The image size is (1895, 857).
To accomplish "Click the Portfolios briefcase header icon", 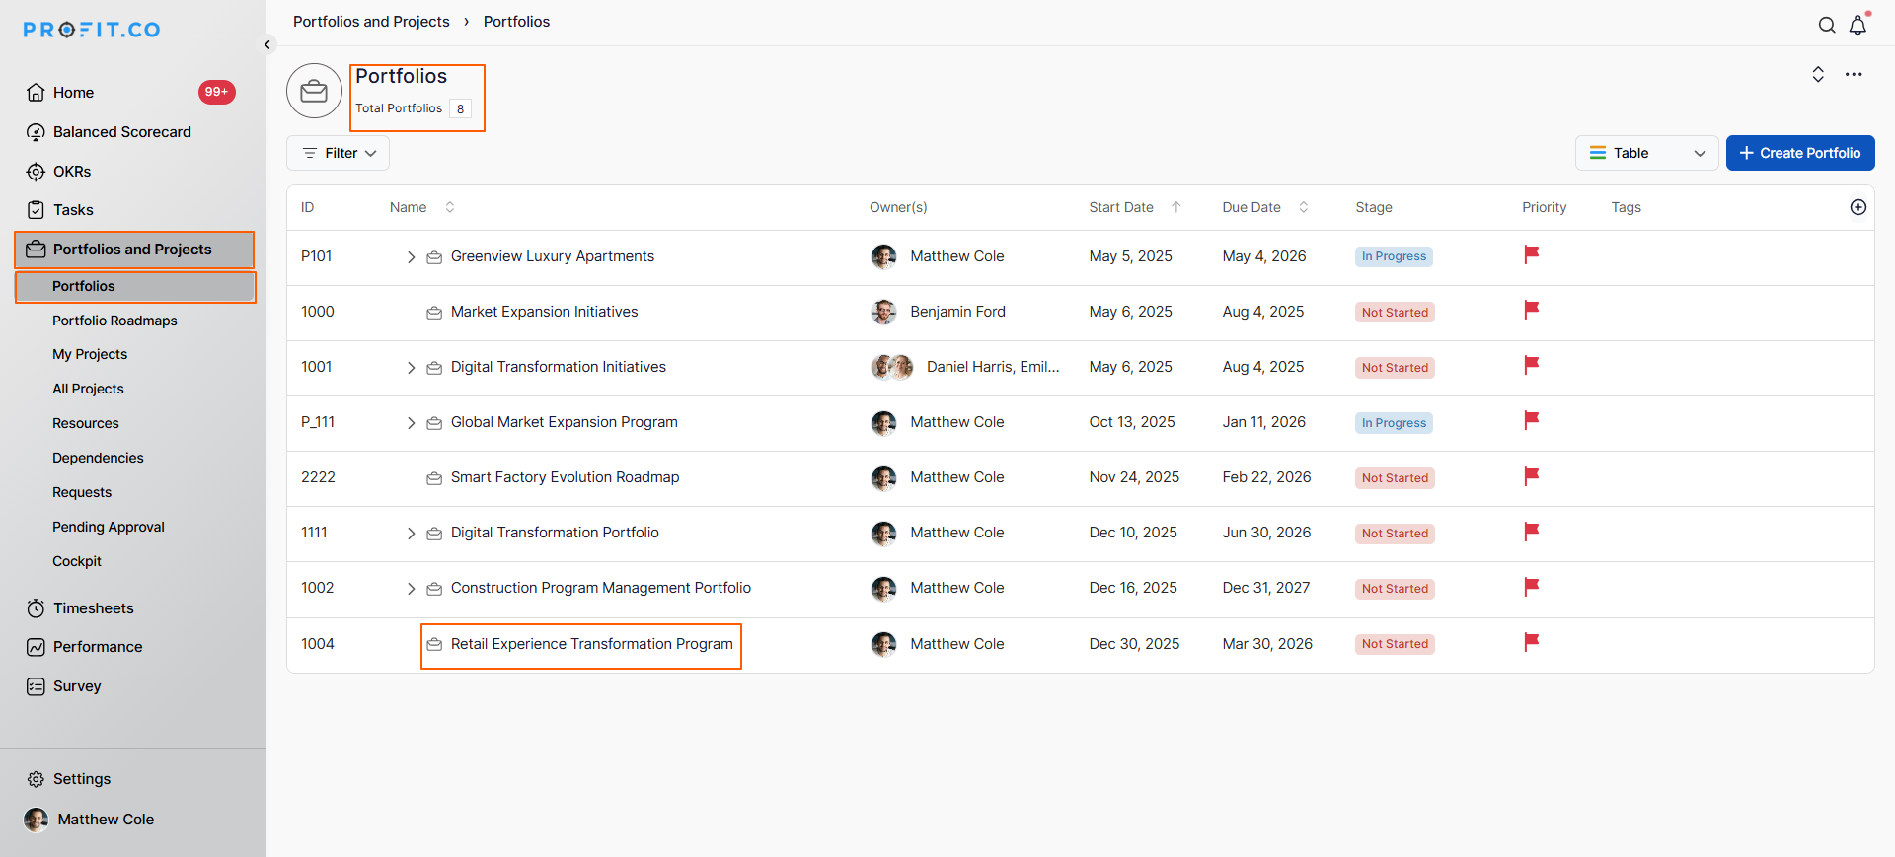I will [314, 91].
